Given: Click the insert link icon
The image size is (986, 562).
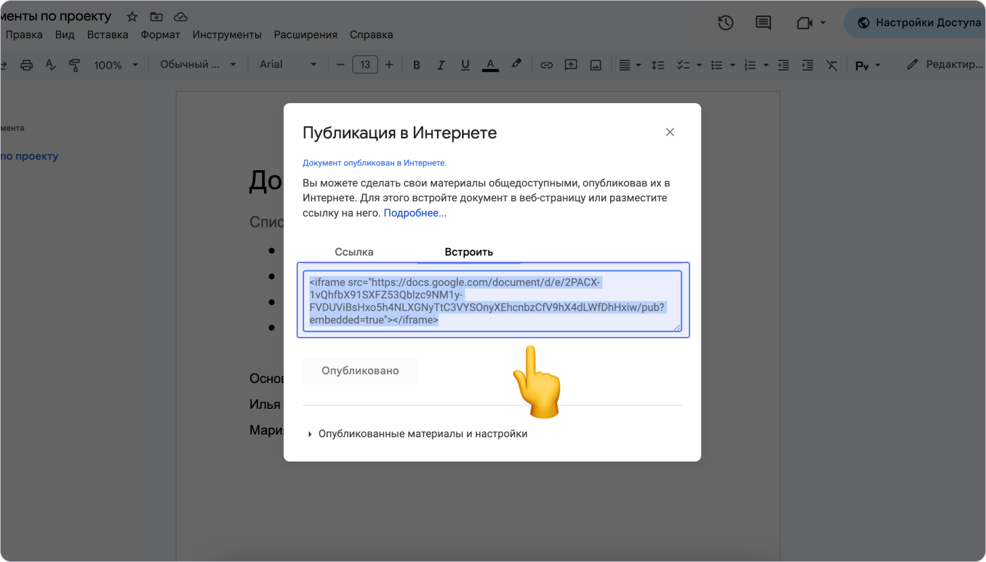Looking at the screenshot, I should [546, 65].
